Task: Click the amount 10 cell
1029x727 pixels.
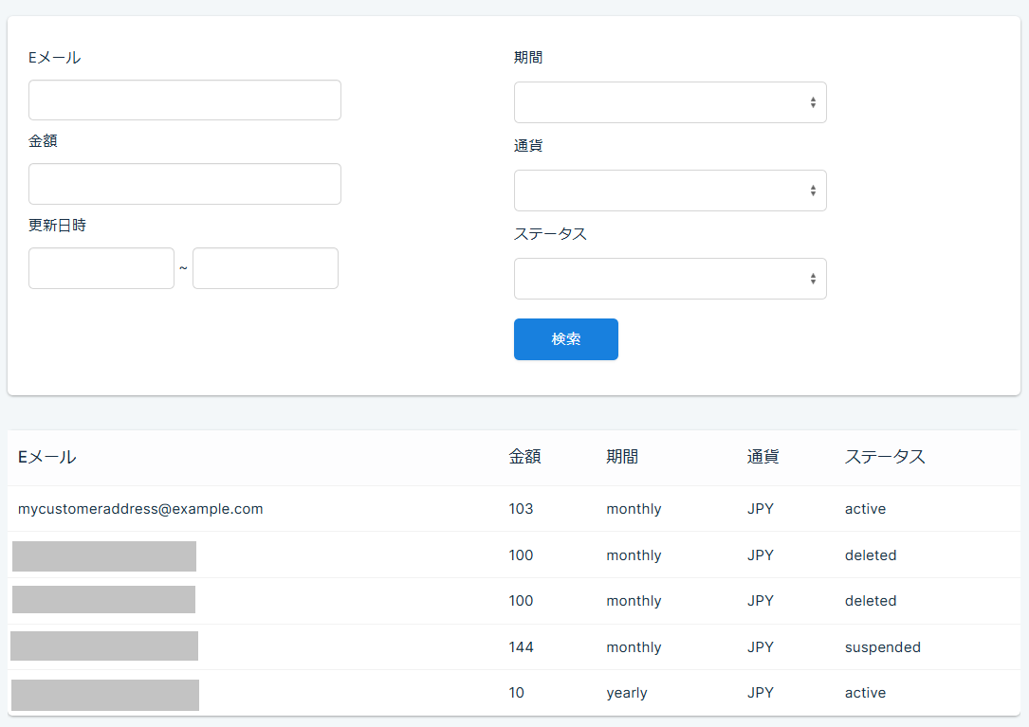Action: pos(517,692)
